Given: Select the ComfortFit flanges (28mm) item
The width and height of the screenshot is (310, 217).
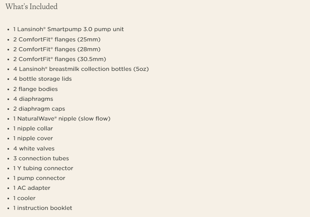Looking at the screenshot, I should click(x=57, y=49).
